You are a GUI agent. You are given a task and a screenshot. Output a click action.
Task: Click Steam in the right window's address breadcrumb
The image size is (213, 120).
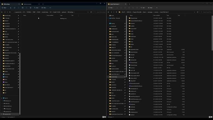pos(144,12)
